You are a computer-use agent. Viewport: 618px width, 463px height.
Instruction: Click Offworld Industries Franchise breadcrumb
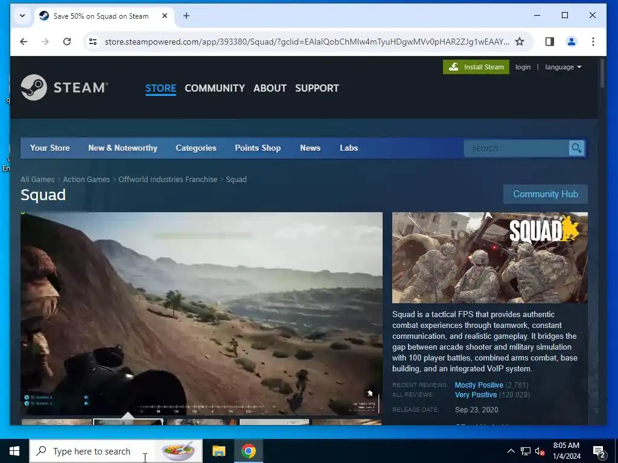168,179
